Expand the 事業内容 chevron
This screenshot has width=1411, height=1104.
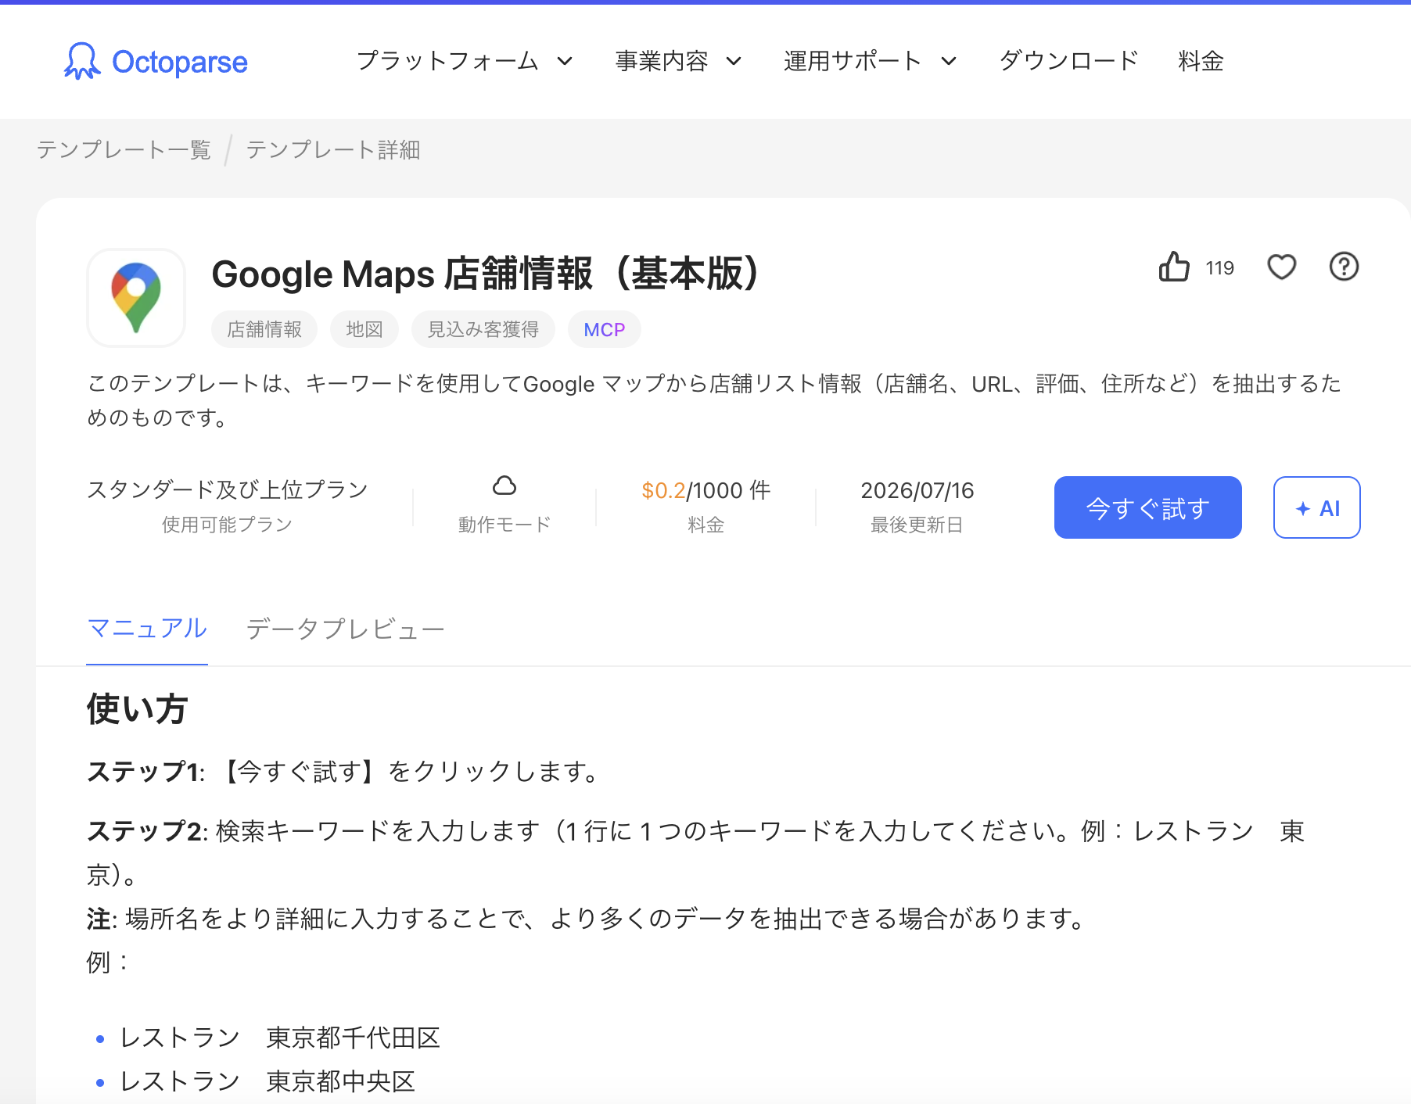click(x=734, y=61)
